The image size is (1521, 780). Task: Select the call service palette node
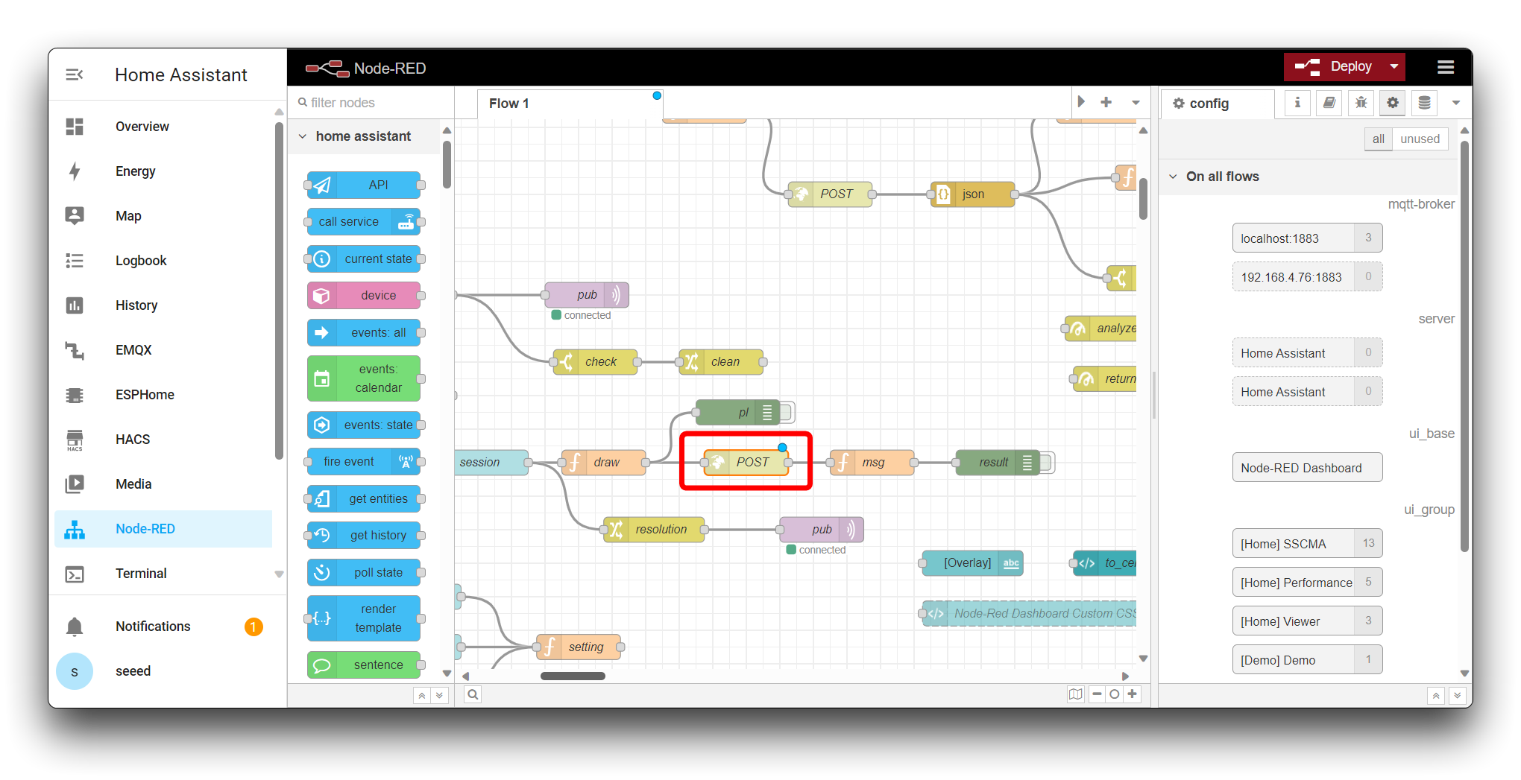point(364,222)
